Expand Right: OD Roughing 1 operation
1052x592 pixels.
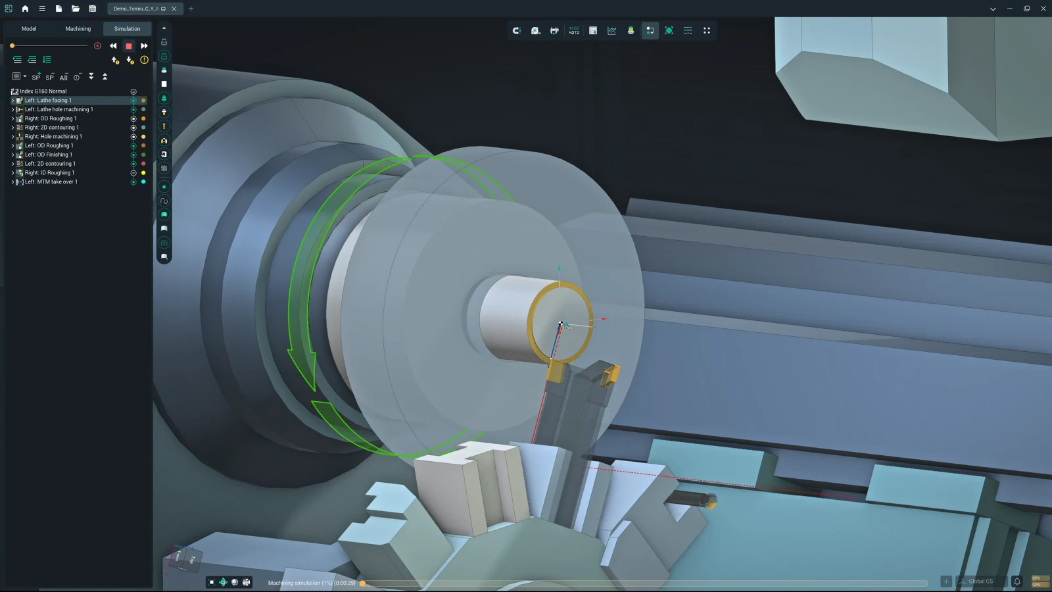coord(12,118)
